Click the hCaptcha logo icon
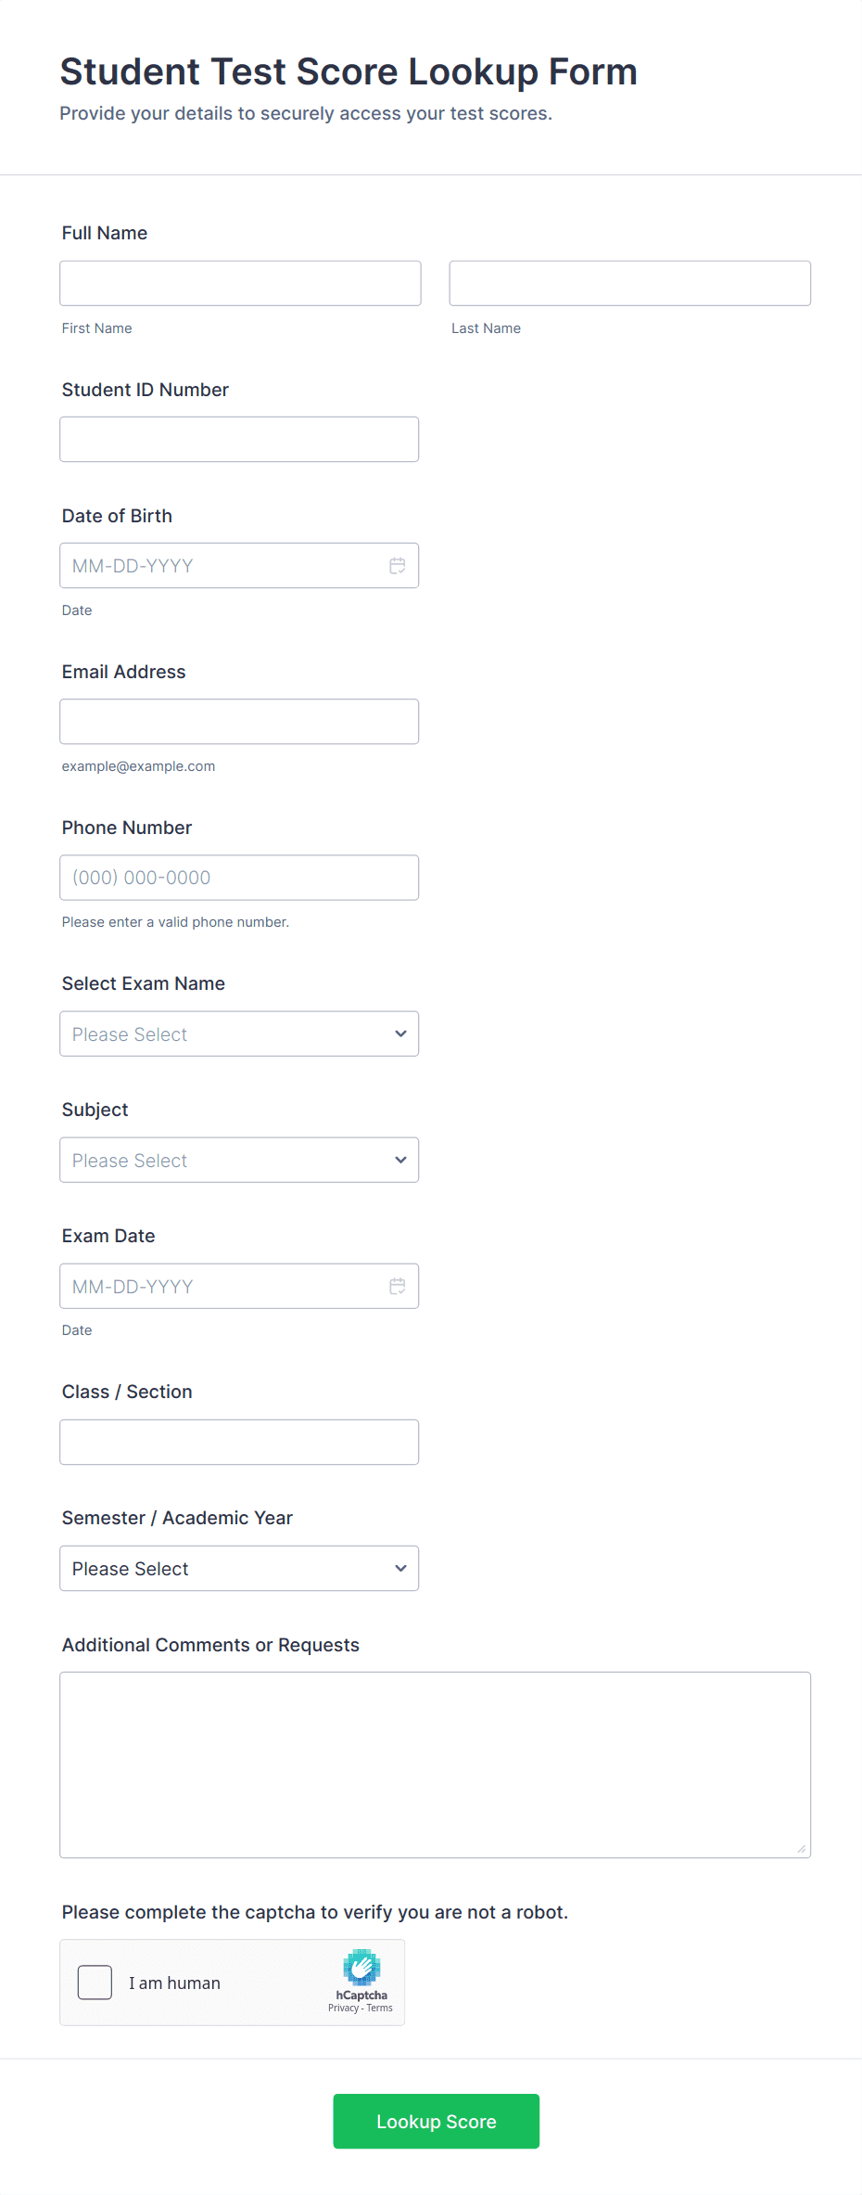The image size is (862, 2195). click(361, 1968)
